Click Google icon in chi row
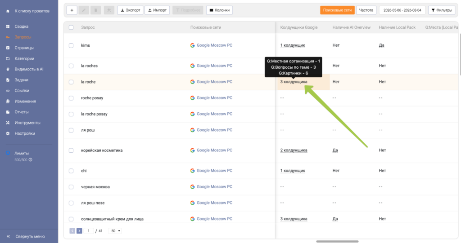461x243 pixels. (192, 171)
